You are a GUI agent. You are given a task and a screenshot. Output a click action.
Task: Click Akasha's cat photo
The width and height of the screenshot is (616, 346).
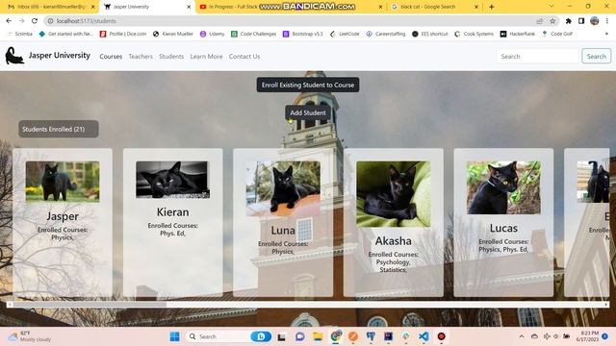(394, 194)
